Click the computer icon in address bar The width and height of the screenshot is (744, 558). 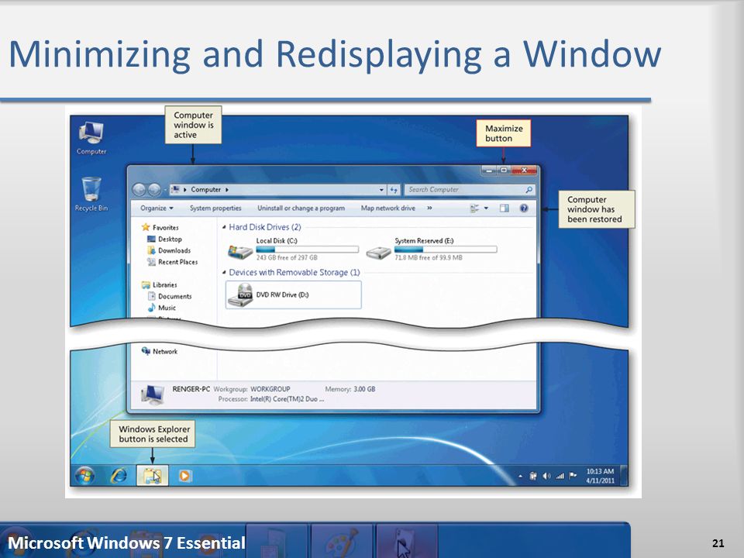pos(175,190)
